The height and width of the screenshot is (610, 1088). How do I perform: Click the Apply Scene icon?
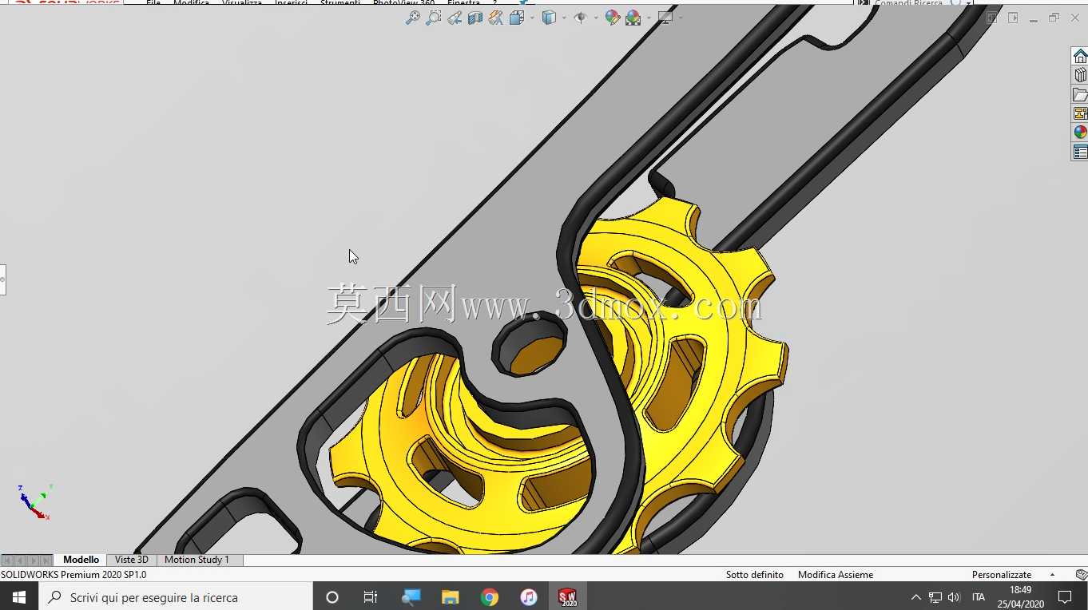[633, 18]
